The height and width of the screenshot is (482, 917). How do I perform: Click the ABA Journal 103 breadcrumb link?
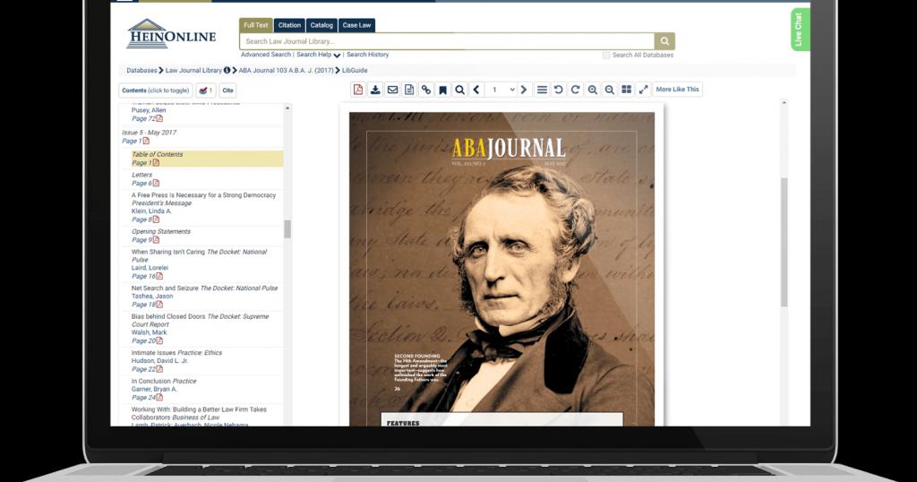pyautogui.click(x=286, y=70)
